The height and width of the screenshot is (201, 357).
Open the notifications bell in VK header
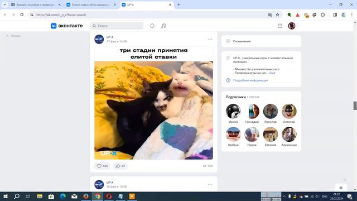[152, 26]
